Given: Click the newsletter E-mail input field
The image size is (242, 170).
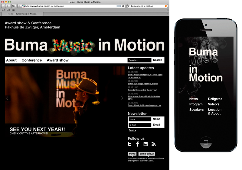Looking at the screenshot, I should [140, 125].
